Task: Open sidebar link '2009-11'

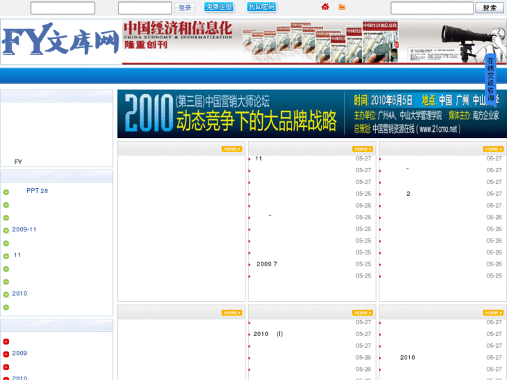Action: [x=24, y=229]
